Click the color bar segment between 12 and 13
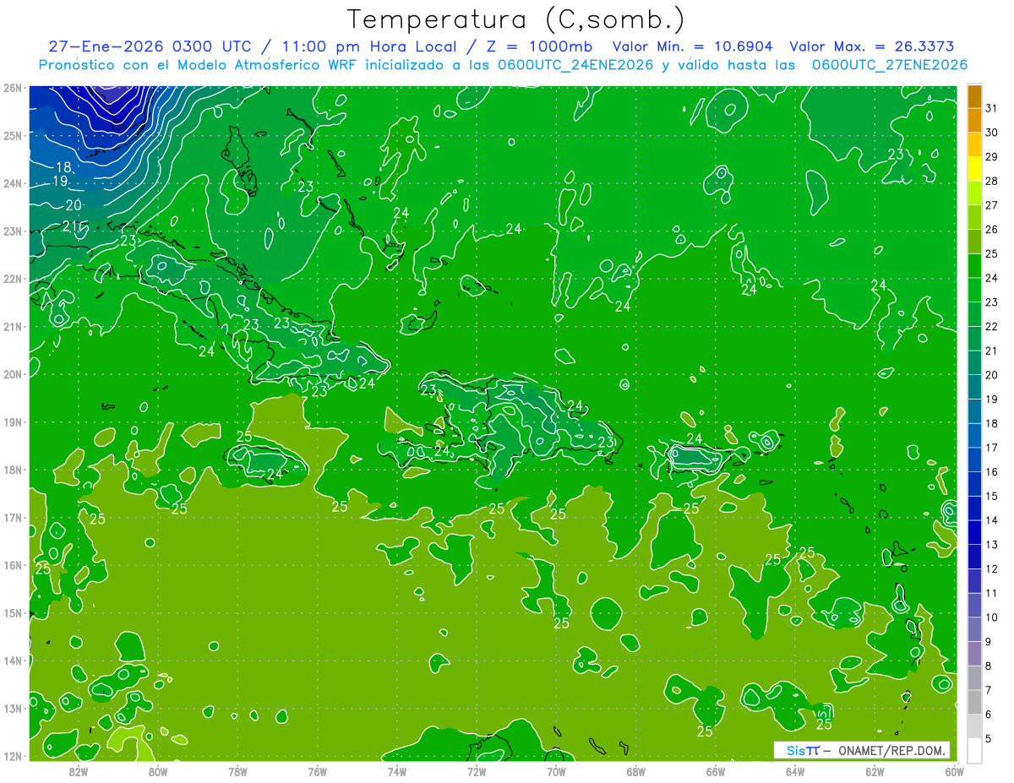Image resolution: width=1014 pixels, height=783 pixels. tap(974, 557)
